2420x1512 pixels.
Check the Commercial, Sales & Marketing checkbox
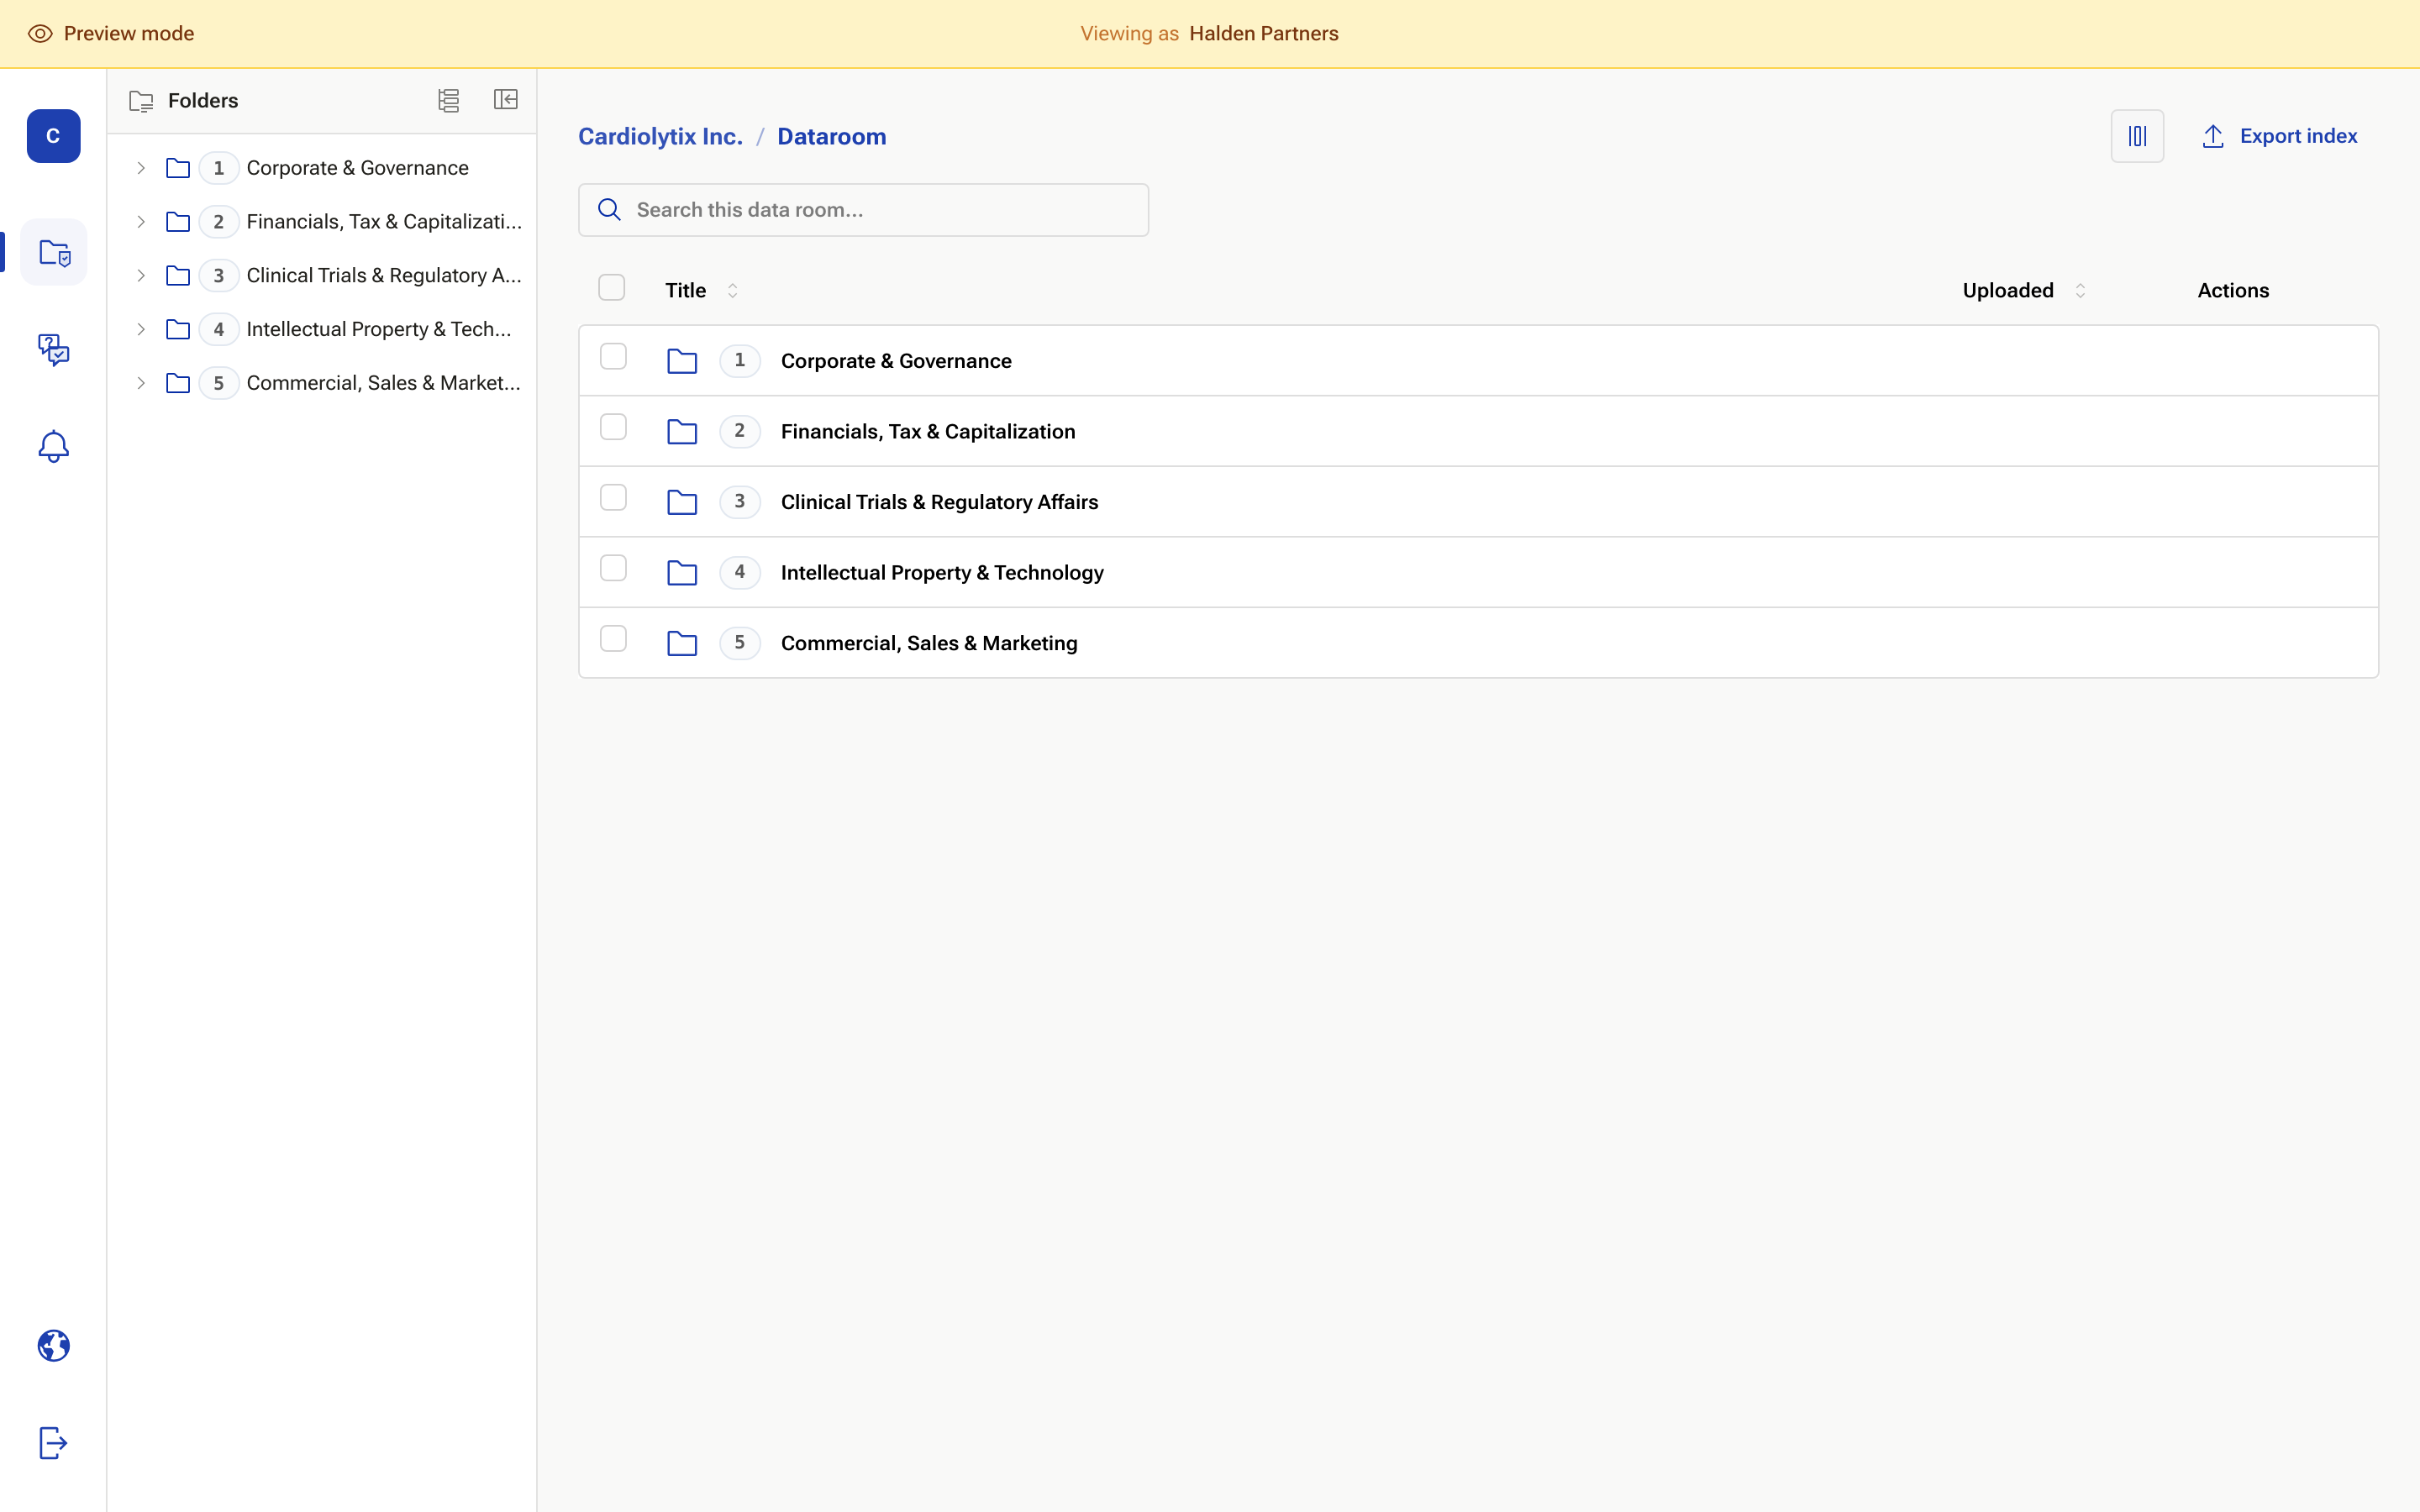tap(613, 639)
